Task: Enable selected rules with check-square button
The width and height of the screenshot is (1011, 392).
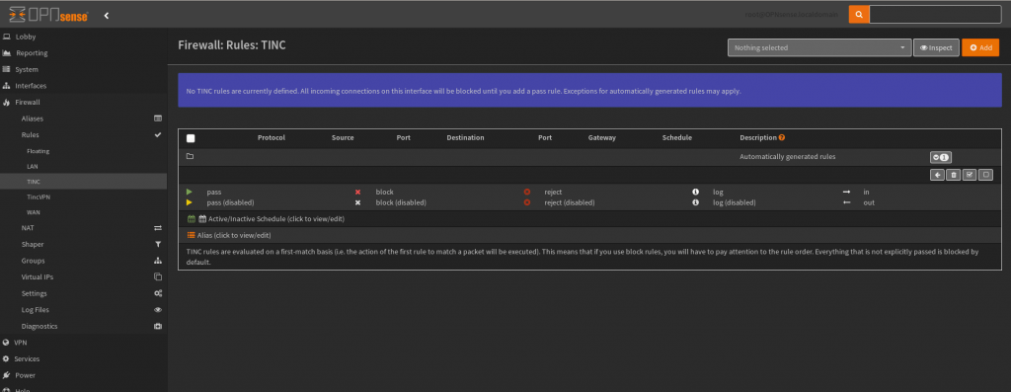Action: 970,175
